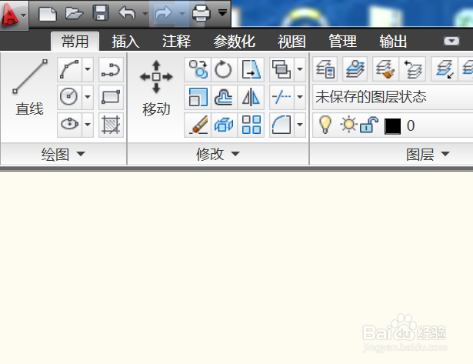Expand the Ellipse tool options dropdown
The width and height of the screenshot is (473, 364).
pos(88,125)
